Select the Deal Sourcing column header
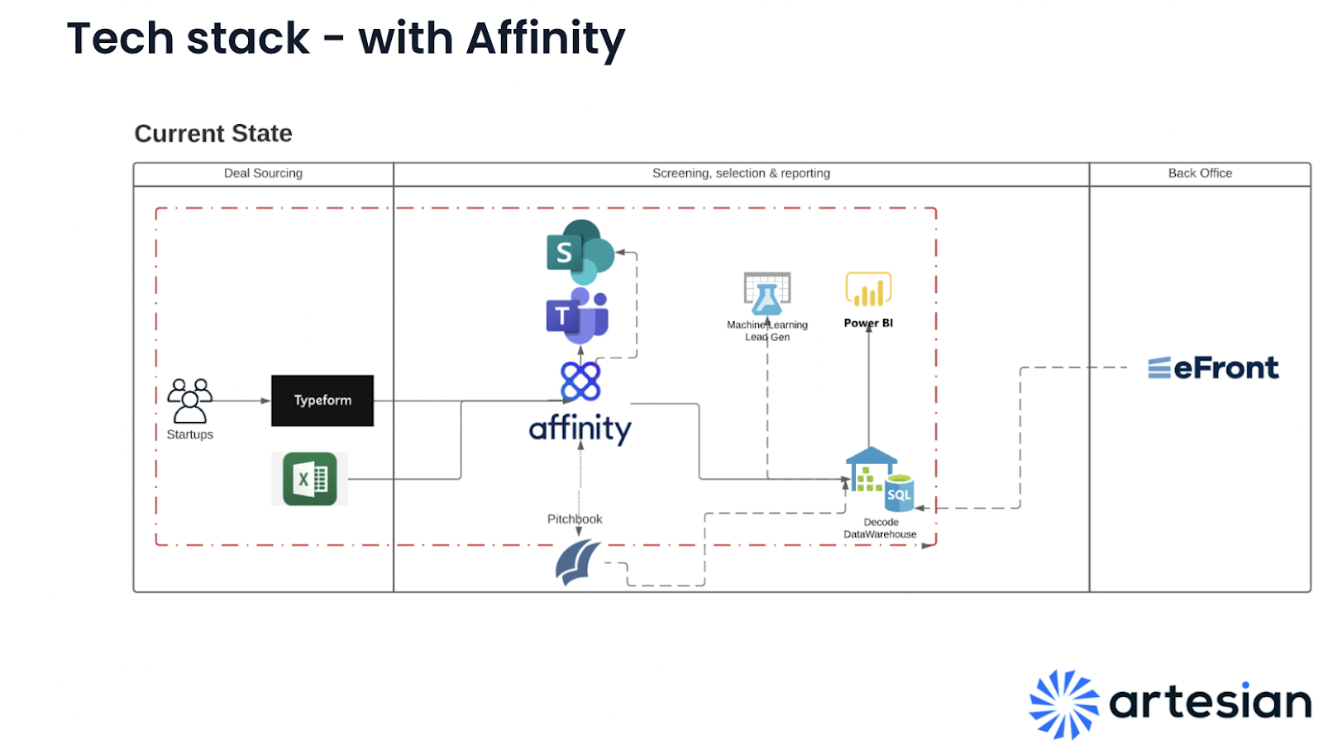The height and width of the screenshot is (754, 1323). (x=263, y=173)
